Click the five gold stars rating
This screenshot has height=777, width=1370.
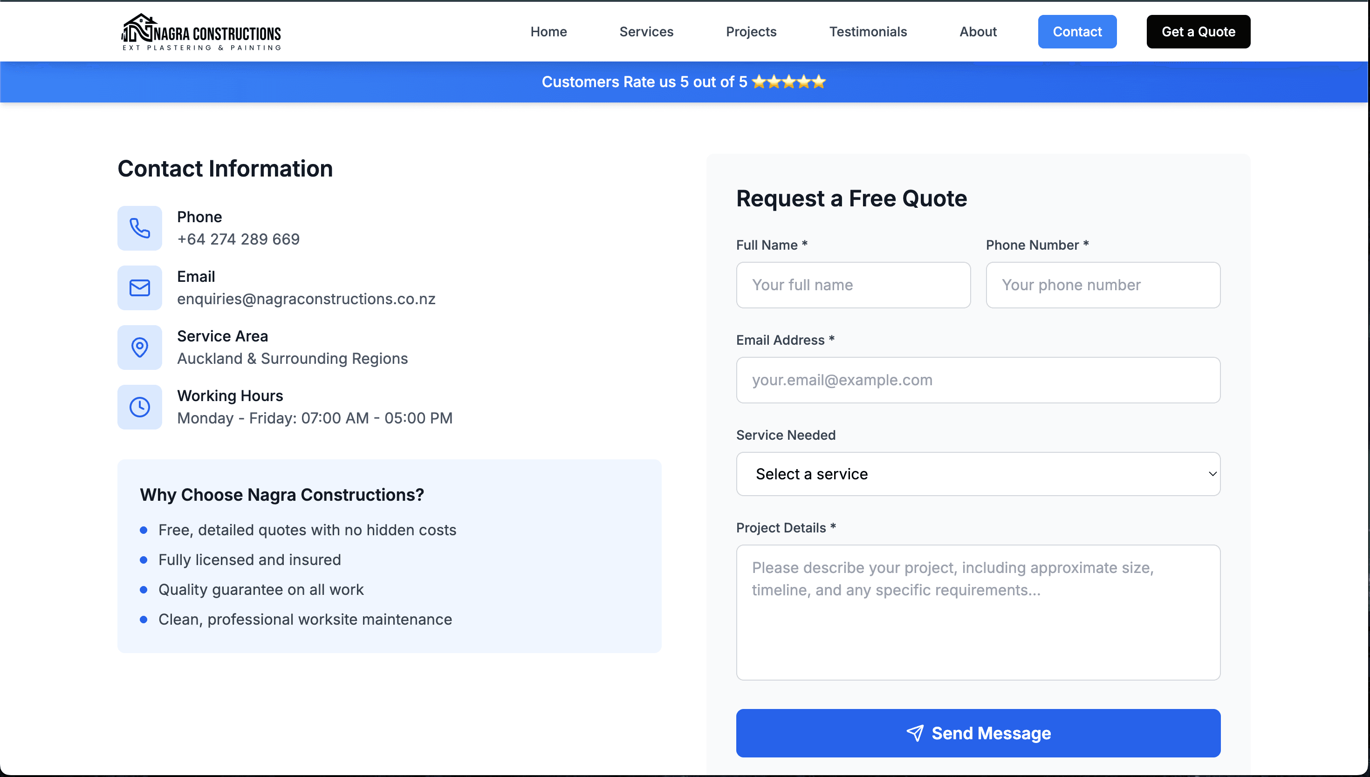click(x=788, y=82)
